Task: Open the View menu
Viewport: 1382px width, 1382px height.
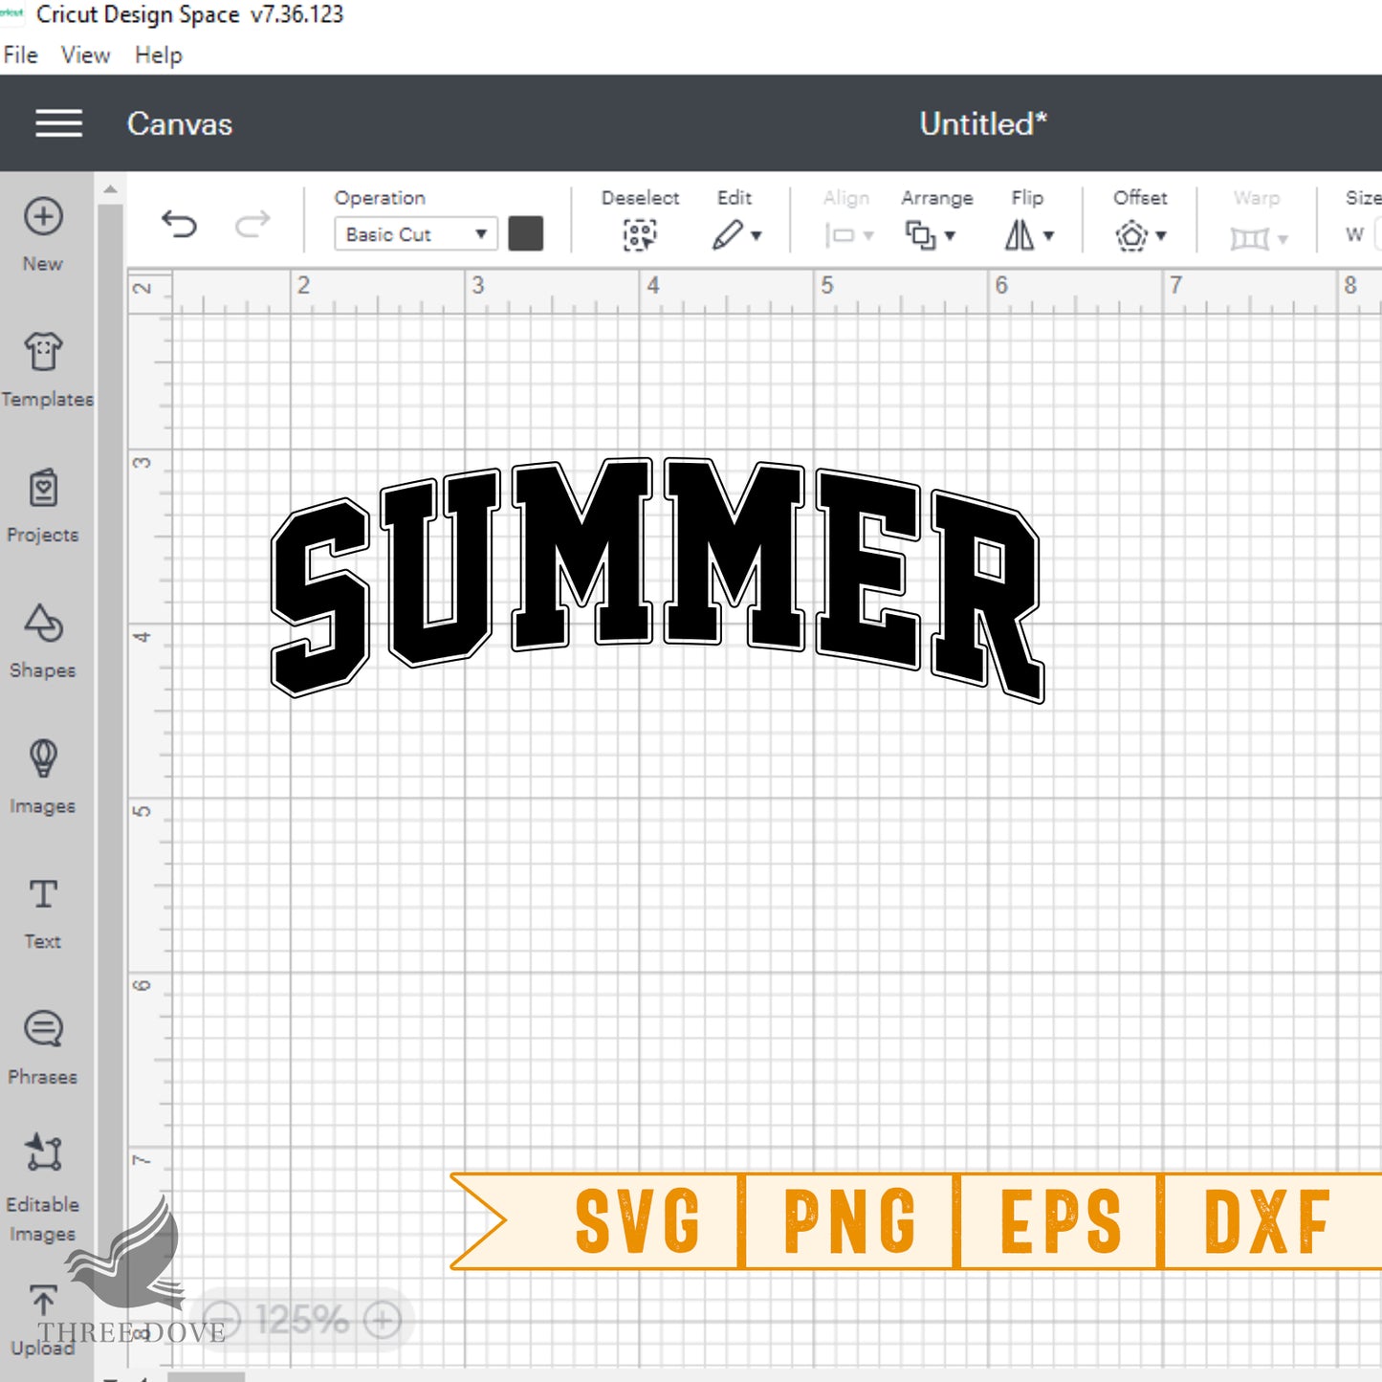Action: point(85,55)
